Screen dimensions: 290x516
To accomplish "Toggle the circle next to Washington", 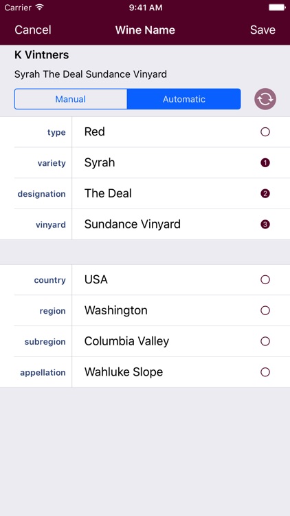I will pyautogui.click(x=265, y=310).
